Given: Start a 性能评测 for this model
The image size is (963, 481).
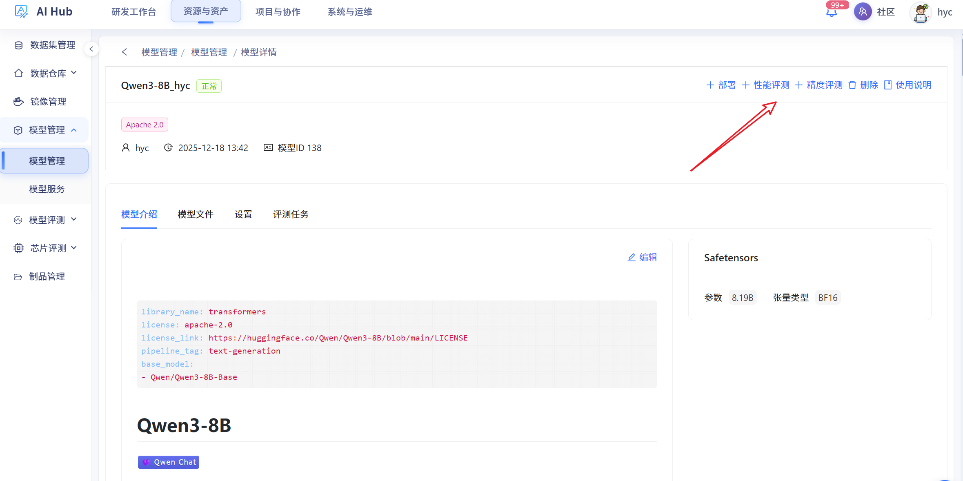Looking at the screenshot, I should pyautogui.click(x=765, y=85).
